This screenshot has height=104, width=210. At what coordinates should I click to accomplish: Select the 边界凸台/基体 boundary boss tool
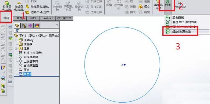point(37,12)
